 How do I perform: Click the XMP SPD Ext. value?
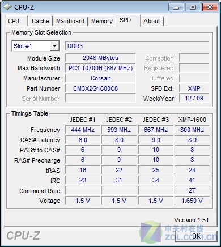tap(194, 88)
